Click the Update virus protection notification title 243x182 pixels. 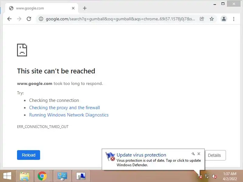[141, 155]
